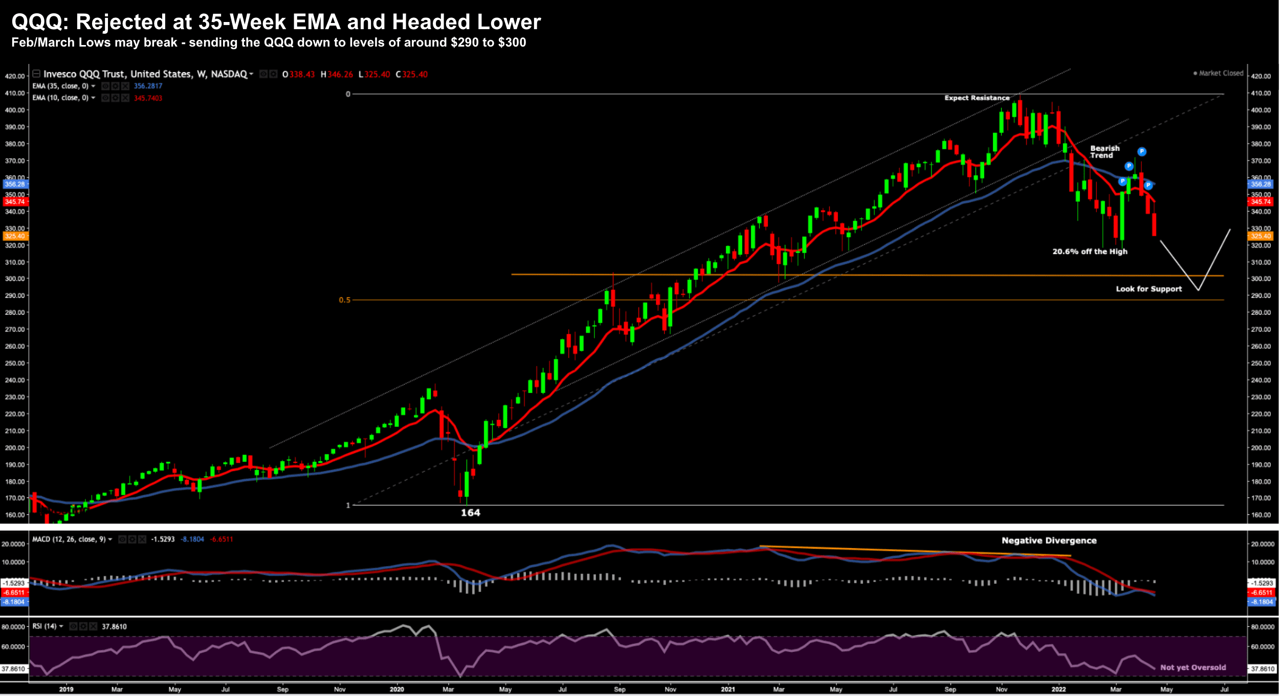Click the EMA (35, close, 0) label
1280x696 pixels.
point(60,86)
